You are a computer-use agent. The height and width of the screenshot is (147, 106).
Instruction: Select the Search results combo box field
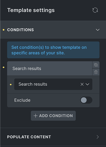[53, 84]
